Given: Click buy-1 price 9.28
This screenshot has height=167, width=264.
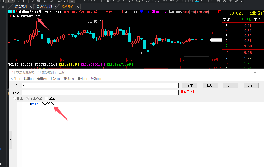Looking at the screenshot, I should pos(248,53).
